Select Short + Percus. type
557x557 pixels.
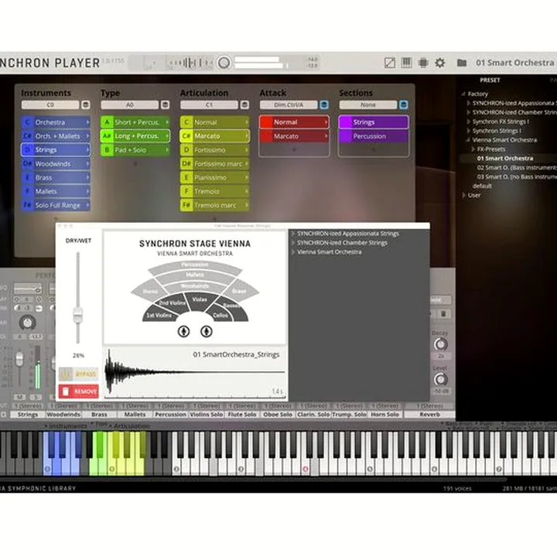135,122
